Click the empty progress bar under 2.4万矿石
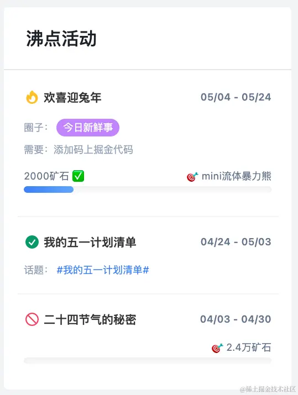Screen dimensions: 298x395 coord(148,361)
